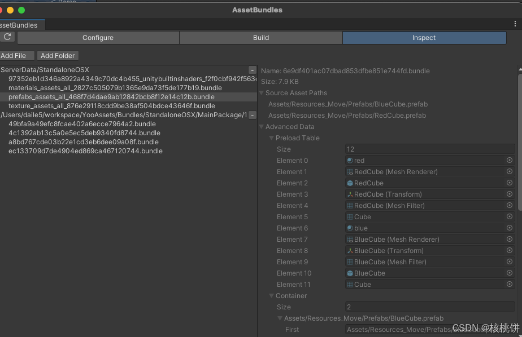The height and width of the screenshot is (337, 522).
Task: Open the three-dot menu icon top right
Action: pos(515,23)
